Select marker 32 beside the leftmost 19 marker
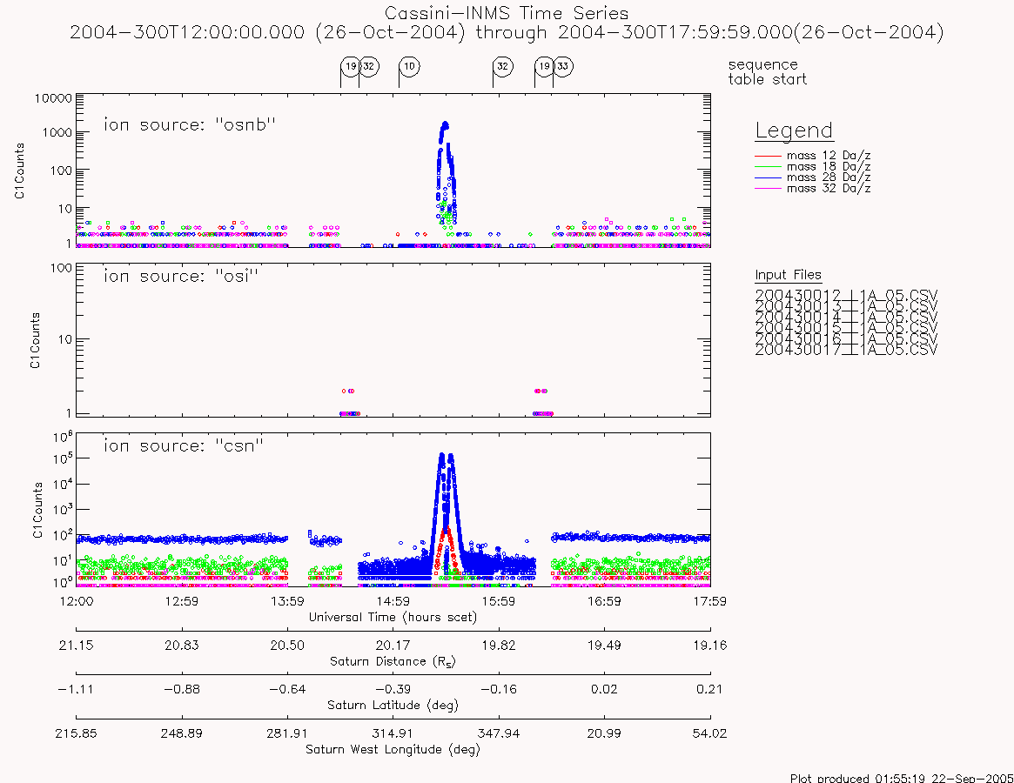The width and height of the screenshot is (1014, 783). click(x=369, y=67)
